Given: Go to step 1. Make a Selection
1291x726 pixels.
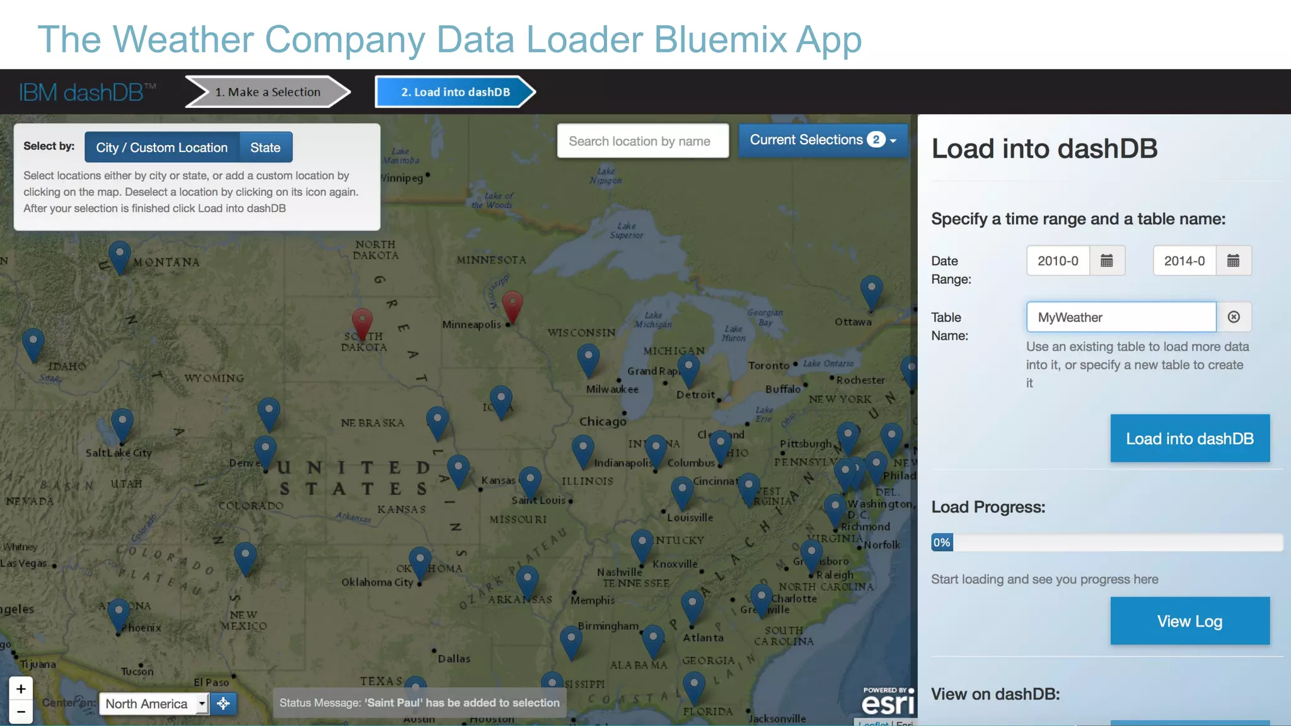Looking at the screenshot, I should (x=268, y=92).
